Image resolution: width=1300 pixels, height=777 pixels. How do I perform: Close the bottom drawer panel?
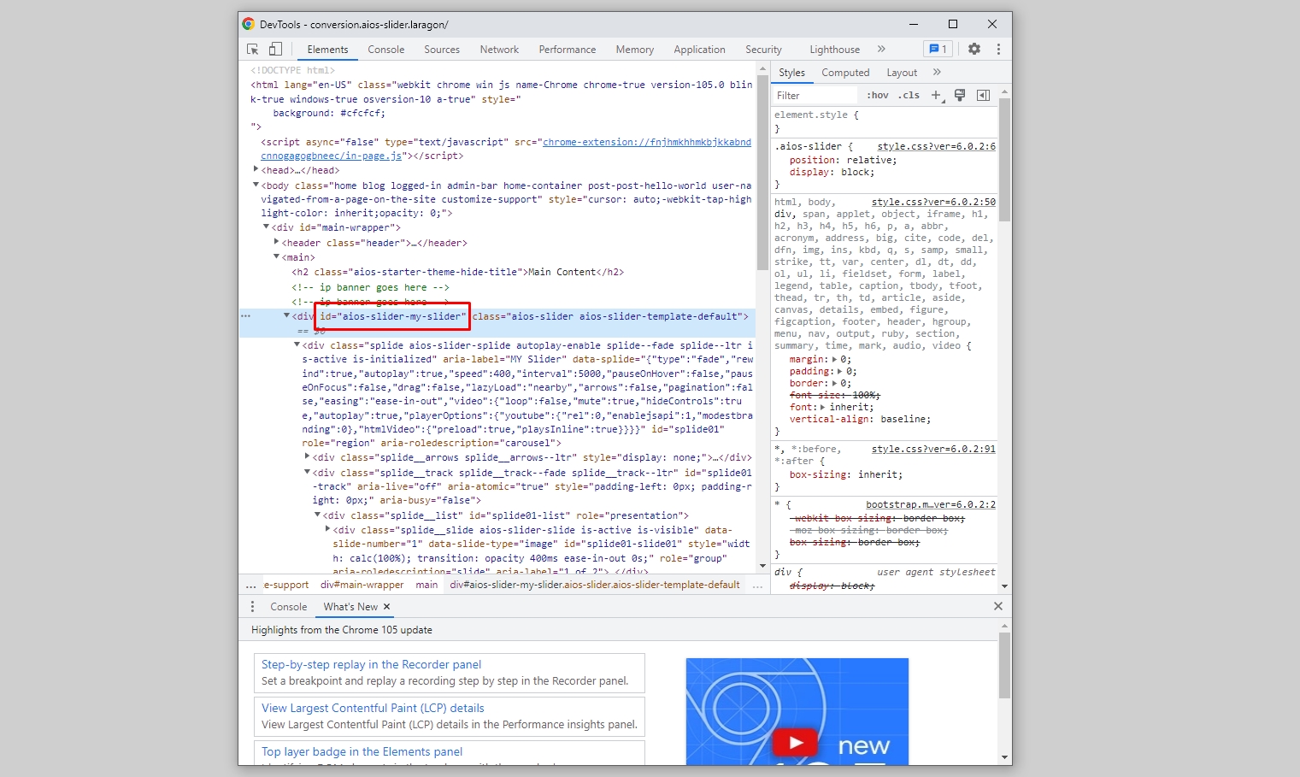point(997,606)
